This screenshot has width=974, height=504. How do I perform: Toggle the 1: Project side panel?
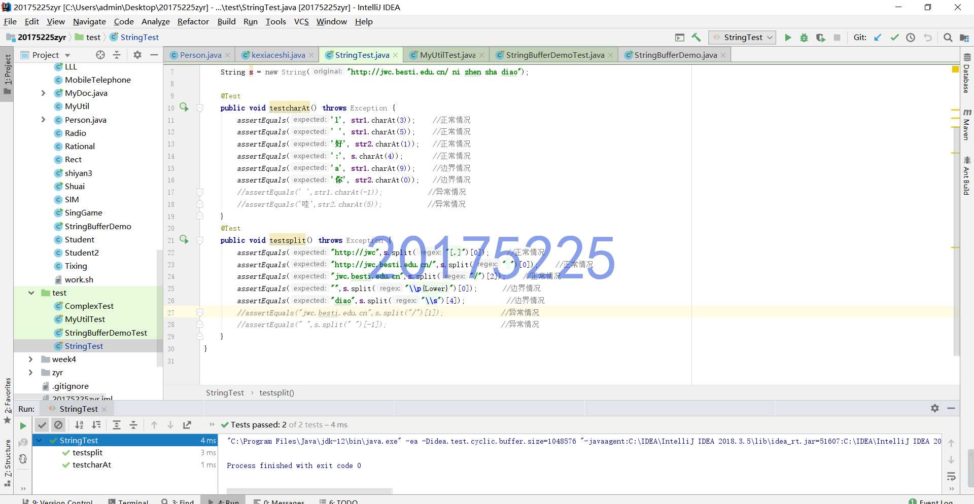(7, 75)
